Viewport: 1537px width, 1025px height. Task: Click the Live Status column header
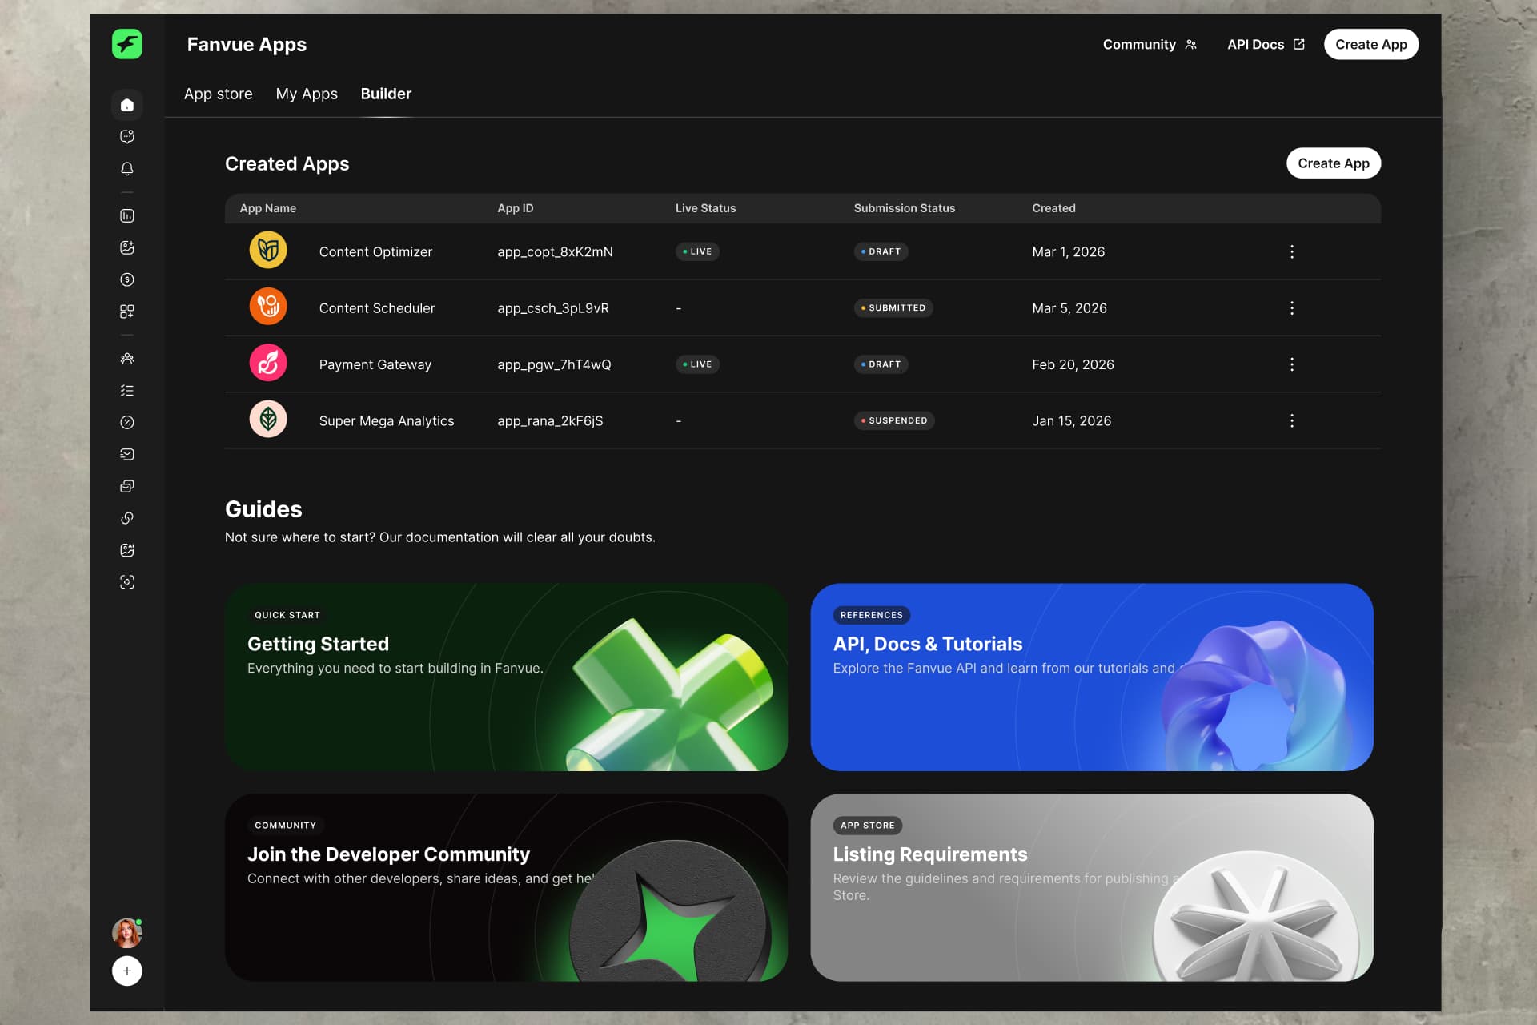coord(705,208)
